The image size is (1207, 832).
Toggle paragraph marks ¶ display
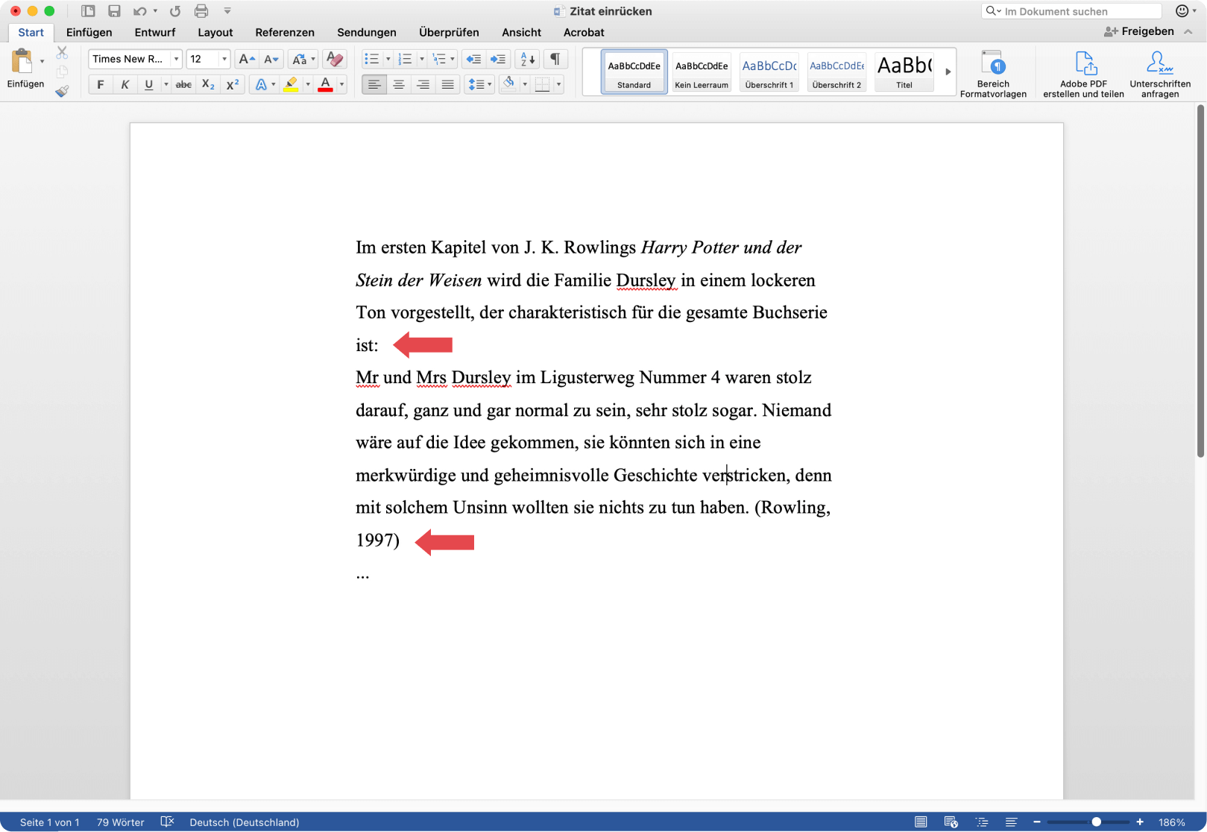pyautogui.click(x=555, y=59)
